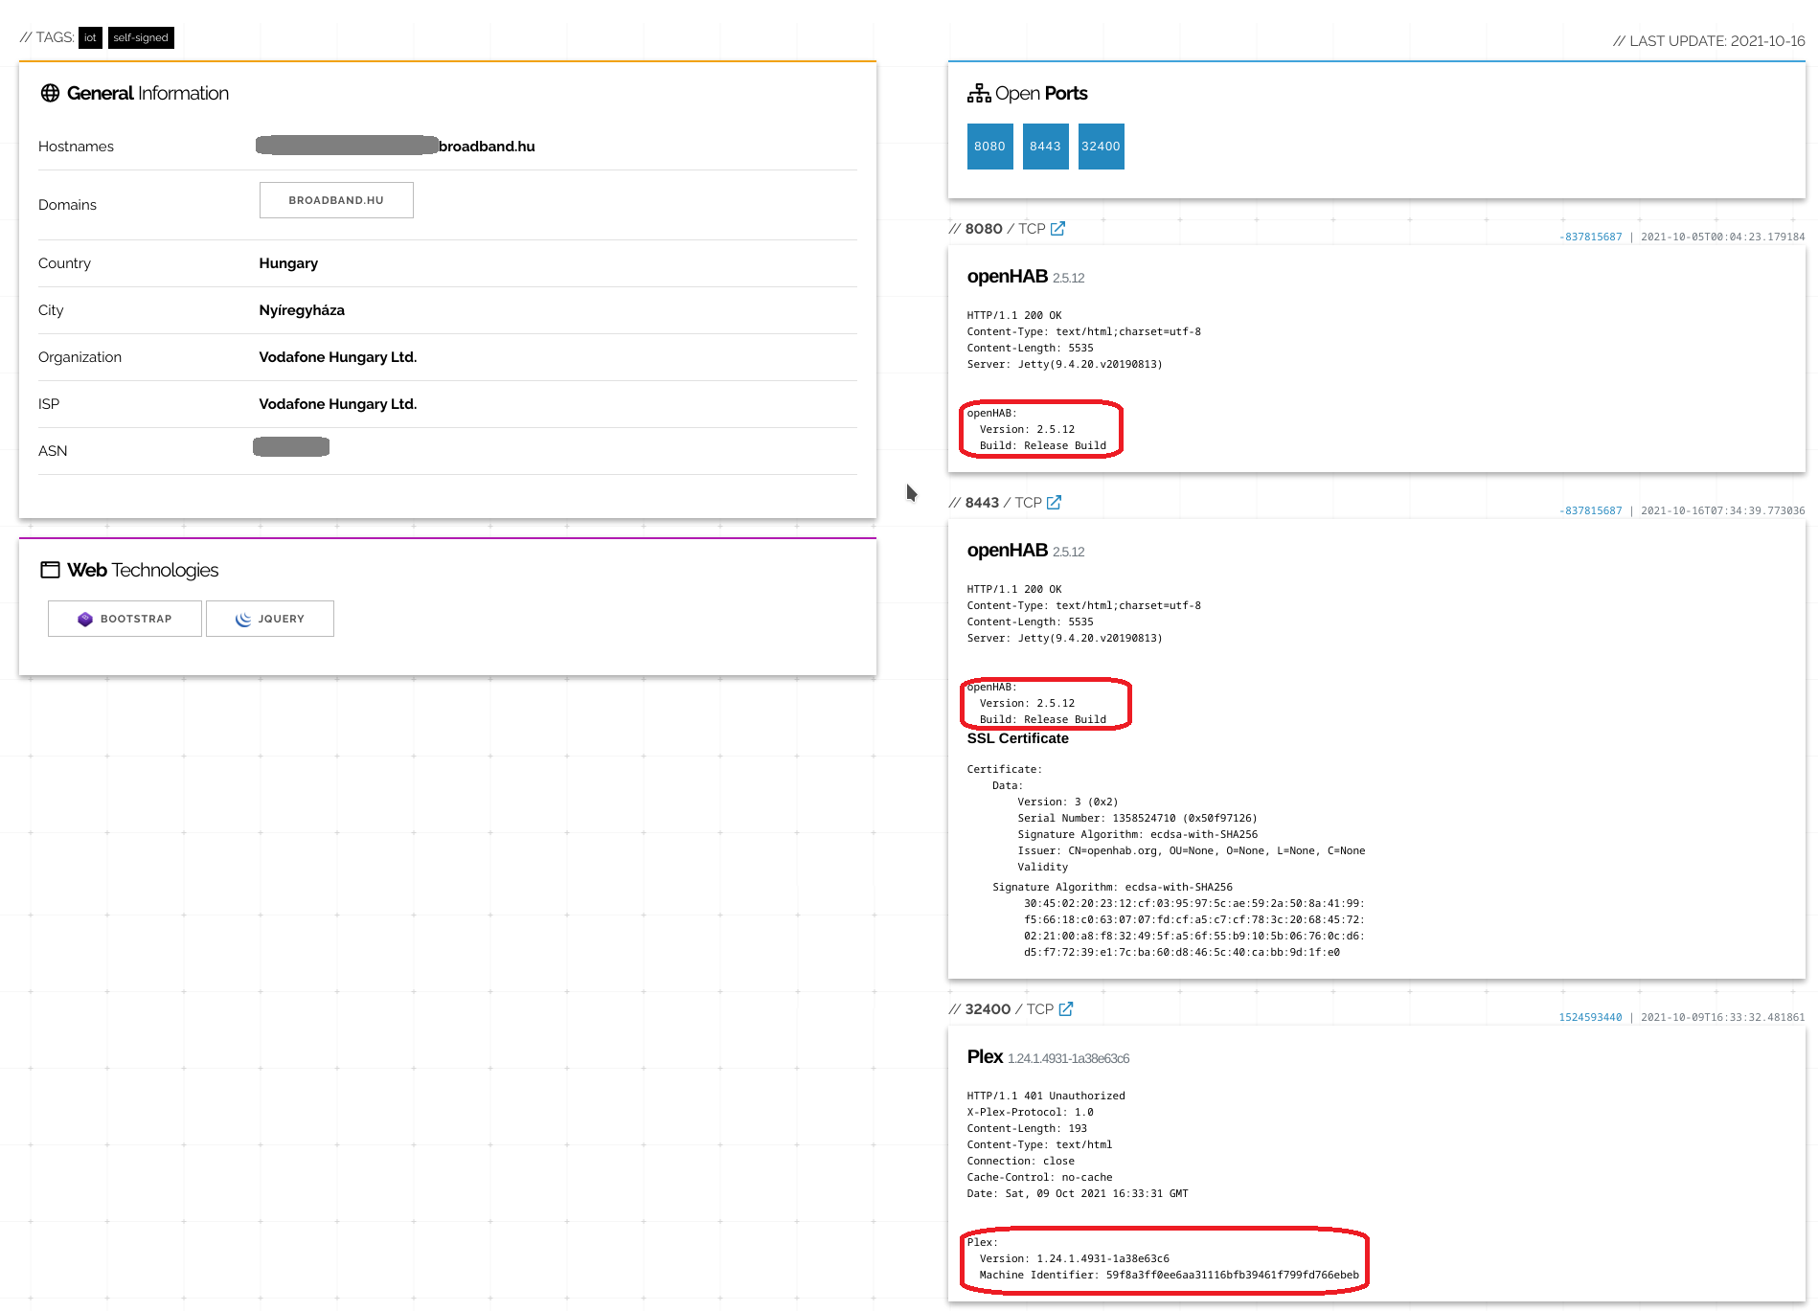Screen dimensions: 1818x1311
Task: Click the Organization value Vodafone Hungary Ltd.
Action: [338, 357]
